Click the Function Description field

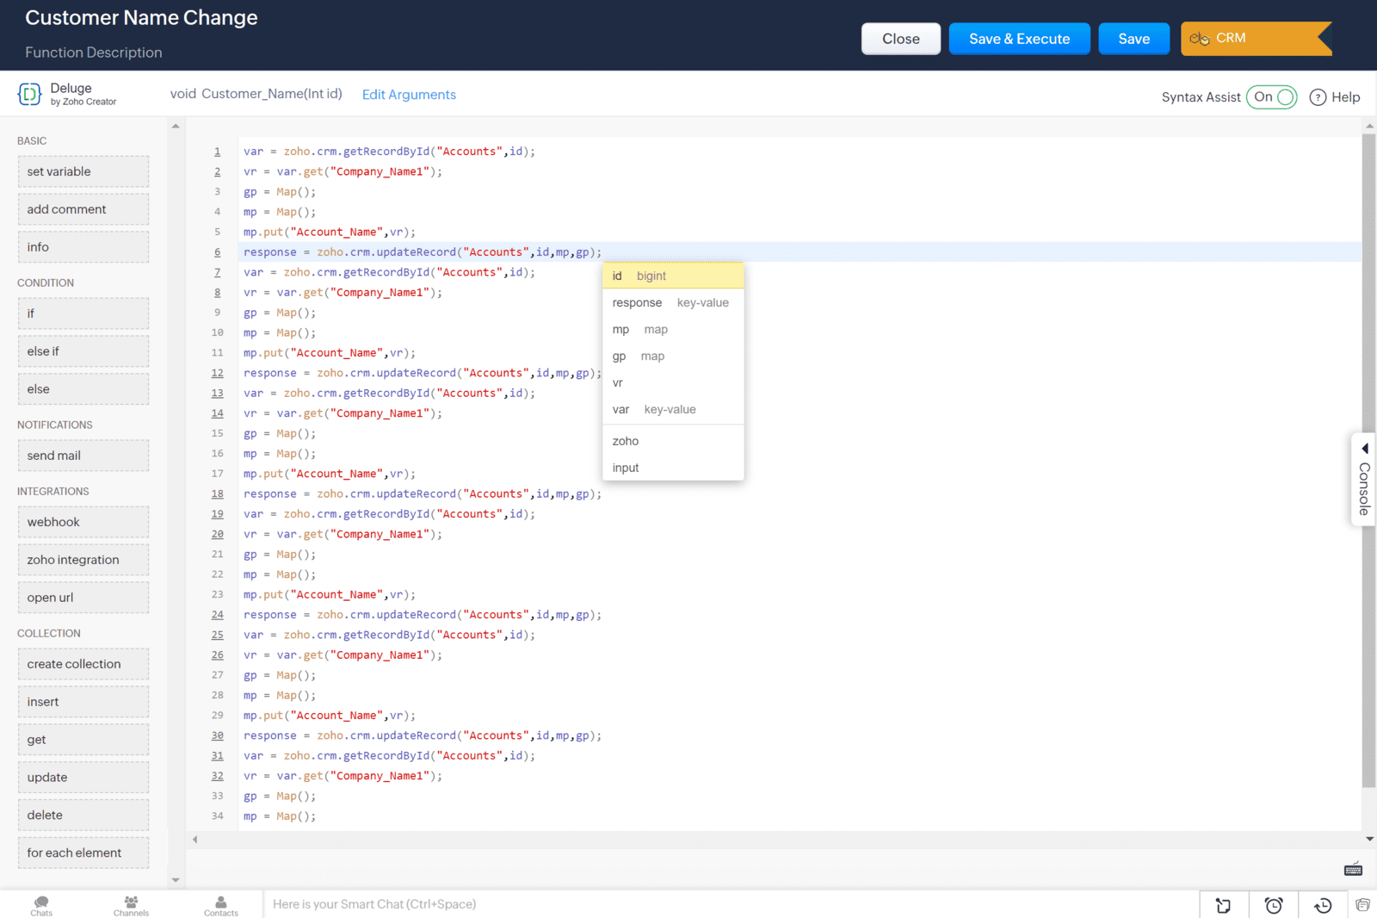click(94, 53)
